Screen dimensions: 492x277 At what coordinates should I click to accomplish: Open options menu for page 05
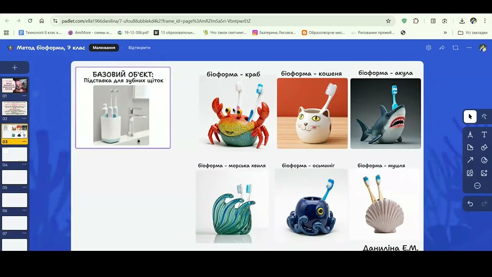(24, 187)
